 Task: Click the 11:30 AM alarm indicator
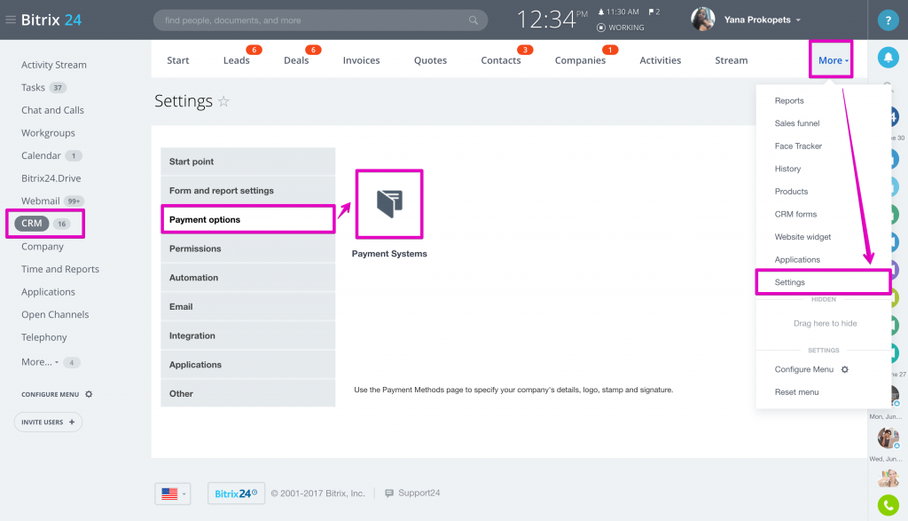click(618, 12)
